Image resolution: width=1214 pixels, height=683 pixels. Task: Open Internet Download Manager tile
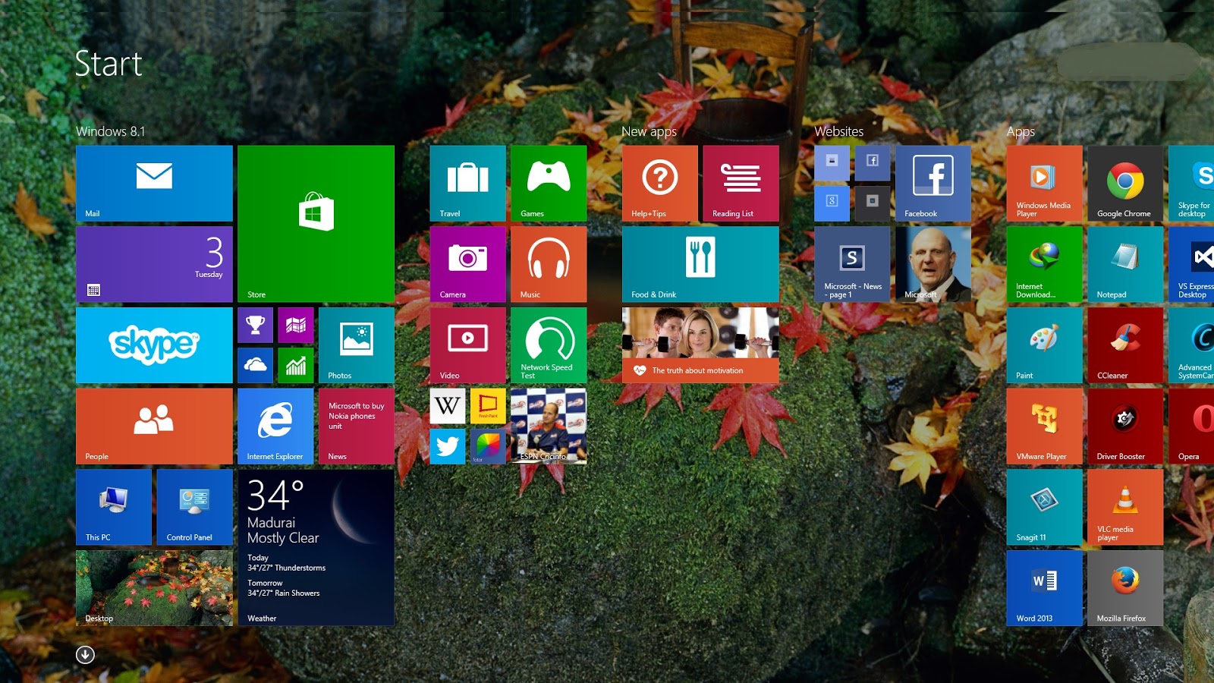click(x=1045, y=264)
